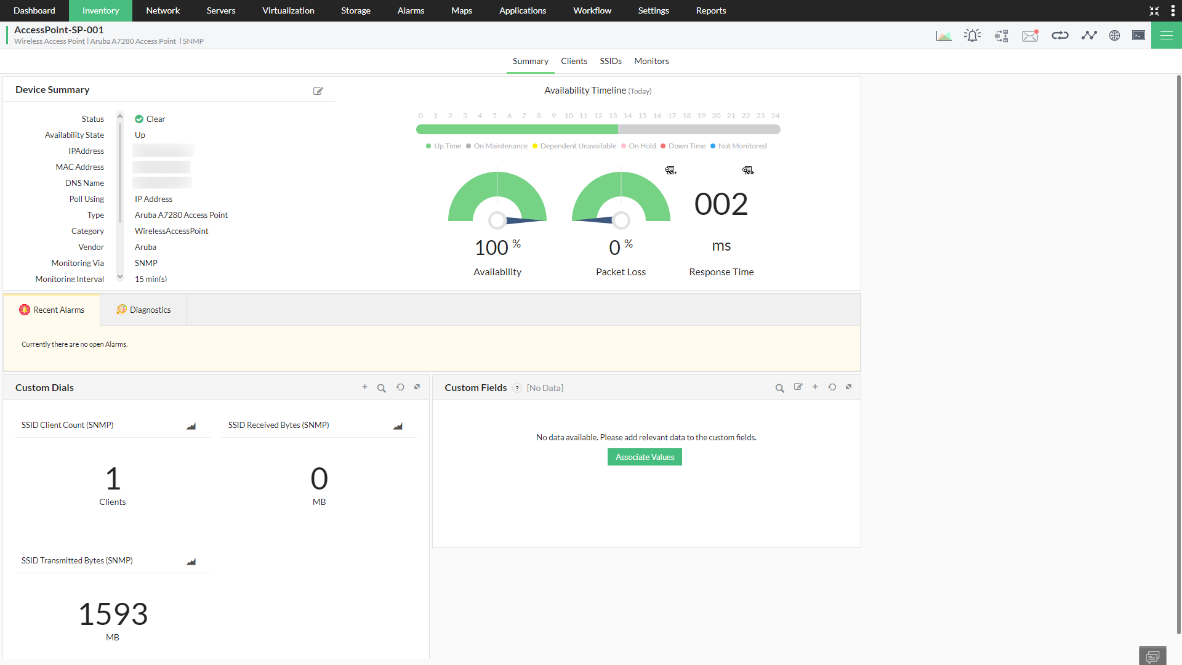This screenshot has width=1182, height=665.
Task: Open green hamburger menu
Action: [x=1166, y=36]
